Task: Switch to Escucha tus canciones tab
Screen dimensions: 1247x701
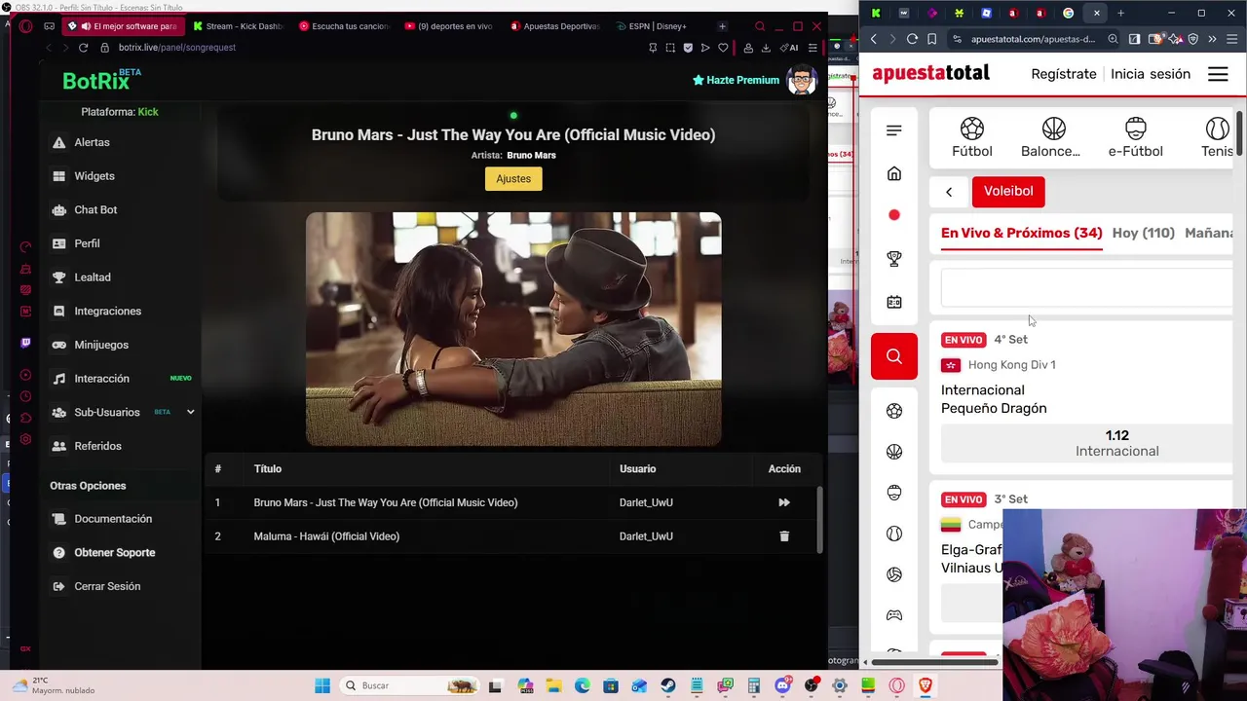Action: (x=343, y=26)
